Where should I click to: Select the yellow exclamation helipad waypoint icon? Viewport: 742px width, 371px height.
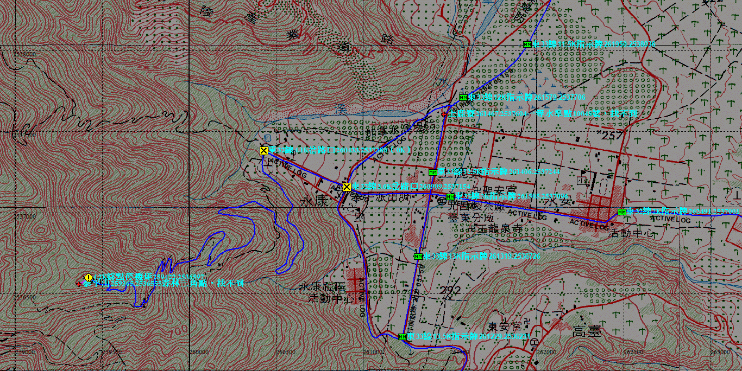[x=88, y=277]
